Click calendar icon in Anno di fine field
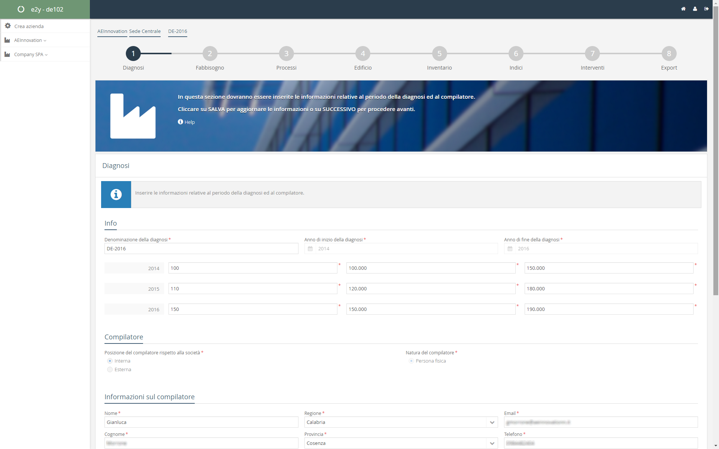The image size is (719, 449). click(510, 249)
